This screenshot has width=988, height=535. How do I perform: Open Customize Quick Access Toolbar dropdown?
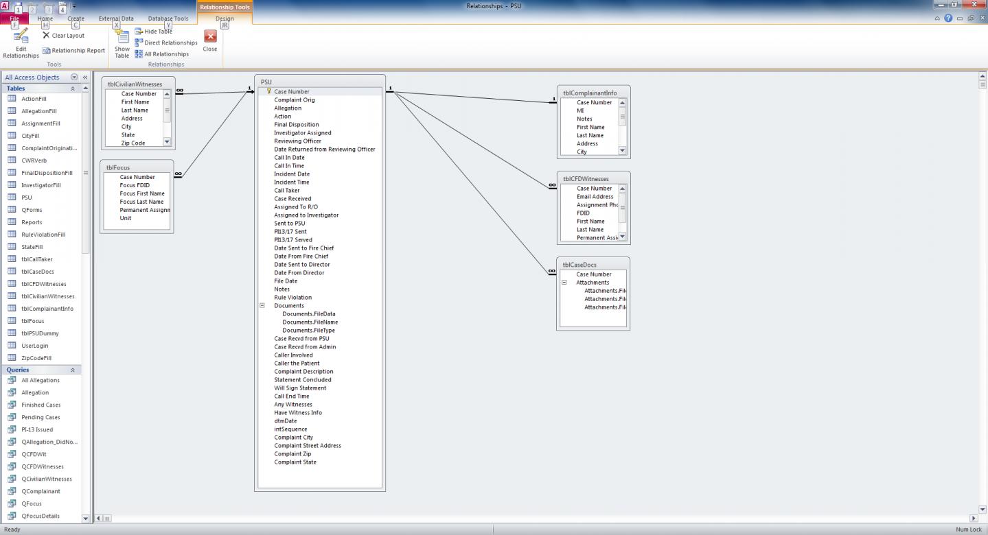click(74, 7)
